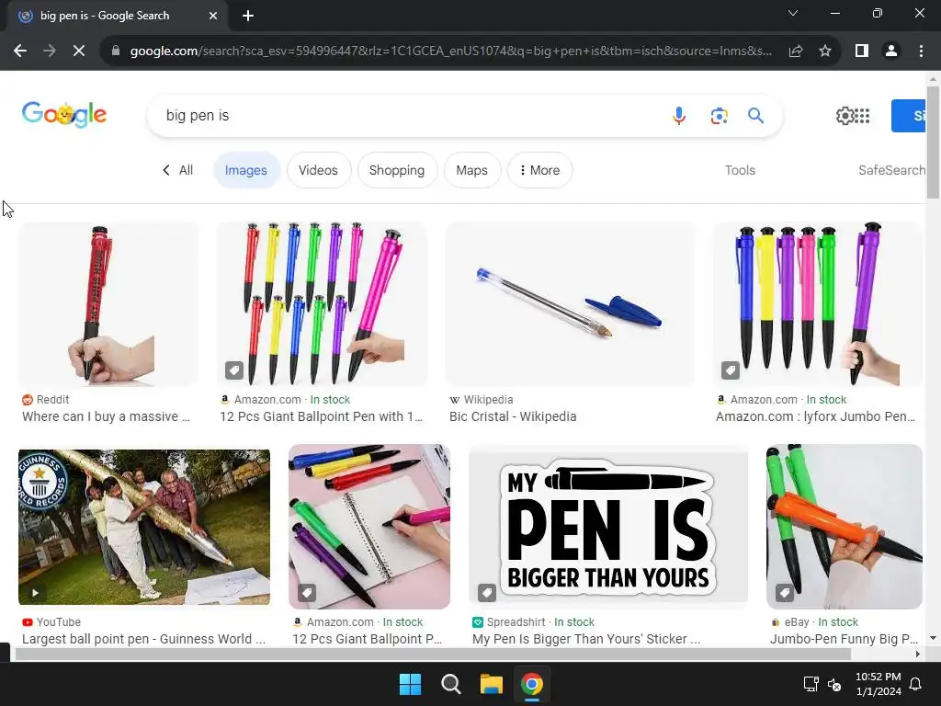Viewport: 941px width, 706px height.
Task: Open the Tools options
Action: tap(740, 170)
